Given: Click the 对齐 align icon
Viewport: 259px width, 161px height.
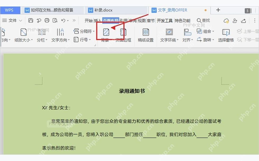Looking at the screenshot, I should point(188,32).
